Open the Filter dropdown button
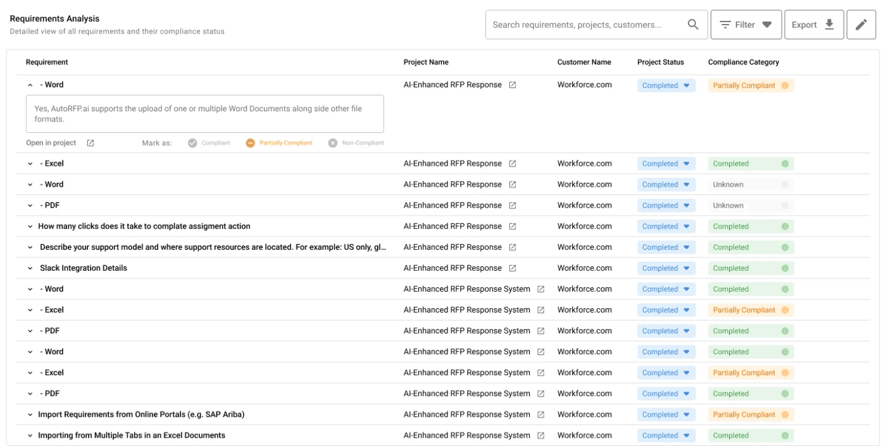Viewport: 886px width, 446px height. [x=746, y=25]
